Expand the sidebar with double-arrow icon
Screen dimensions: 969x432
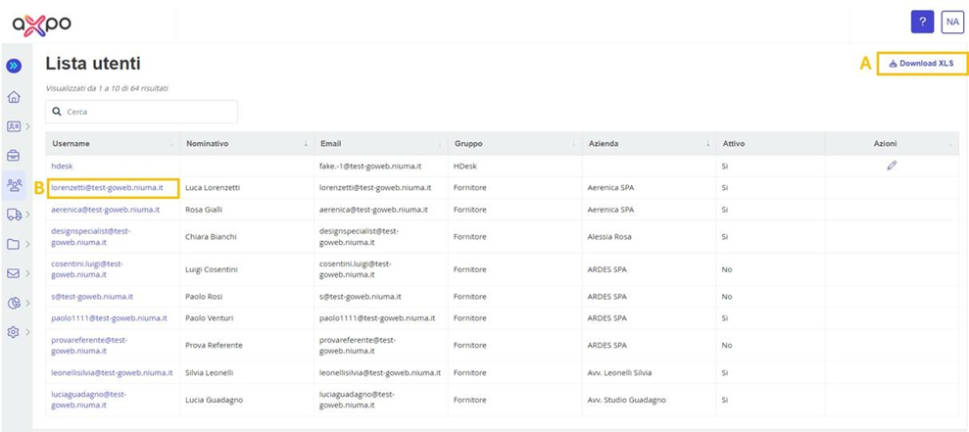coord(14,66)
